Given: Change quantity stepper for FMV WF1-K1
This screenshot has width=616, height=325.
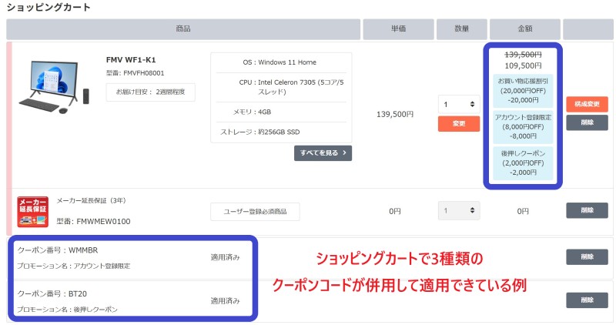Looking at the screenshot, I should click(458, 105).
